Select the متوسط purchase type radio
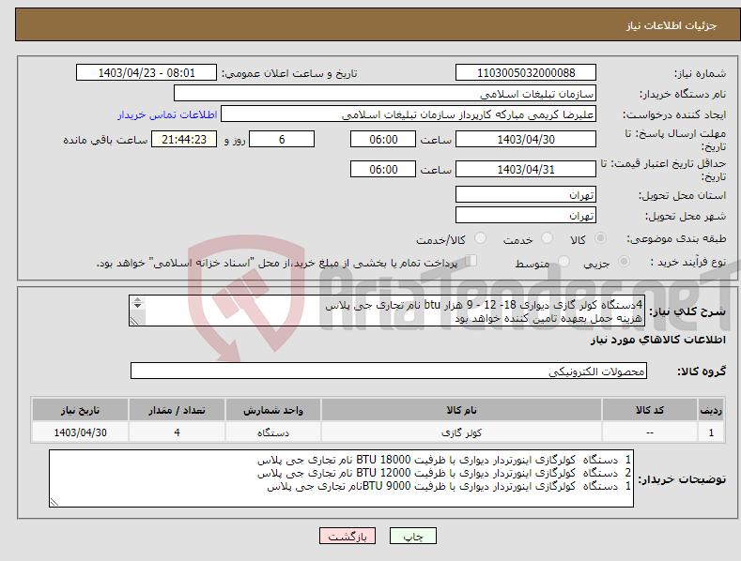The height and width of the screenshot is (561, 741). click(563, 261)
